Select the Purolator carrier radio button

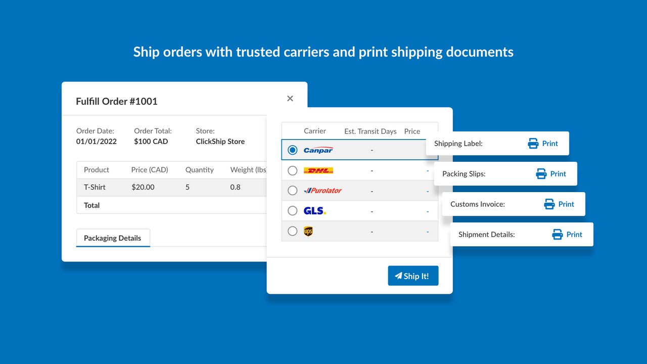tap(292, 190)
